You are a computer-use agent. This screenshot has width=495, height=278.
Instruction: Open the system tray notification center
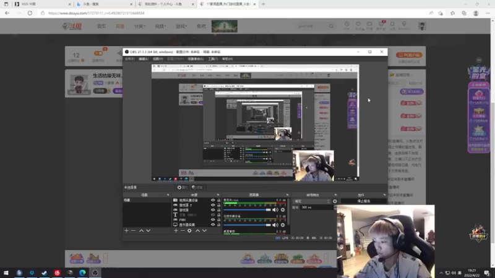tap(487, 272)
